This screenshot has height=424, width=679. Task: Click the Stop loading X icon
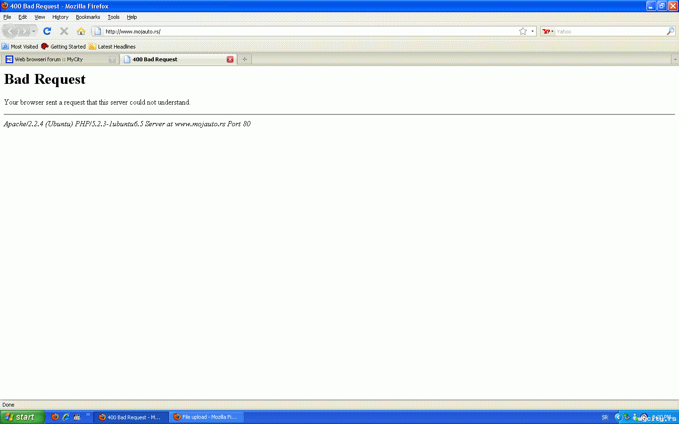click(64, 31)
